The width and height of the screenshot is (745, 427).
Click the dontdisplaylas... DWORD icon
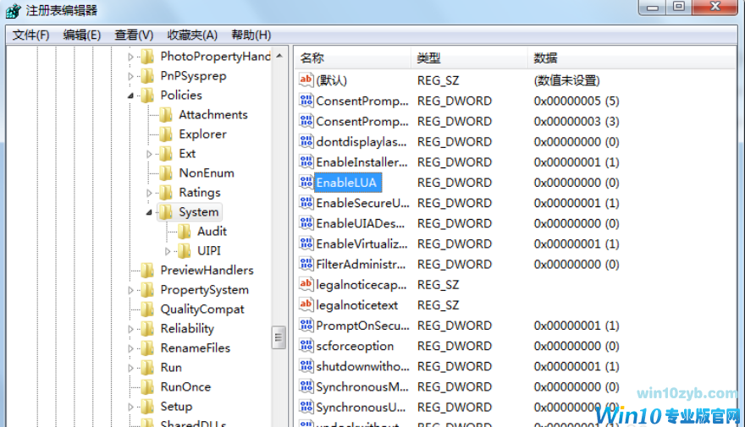click(306, 141)
